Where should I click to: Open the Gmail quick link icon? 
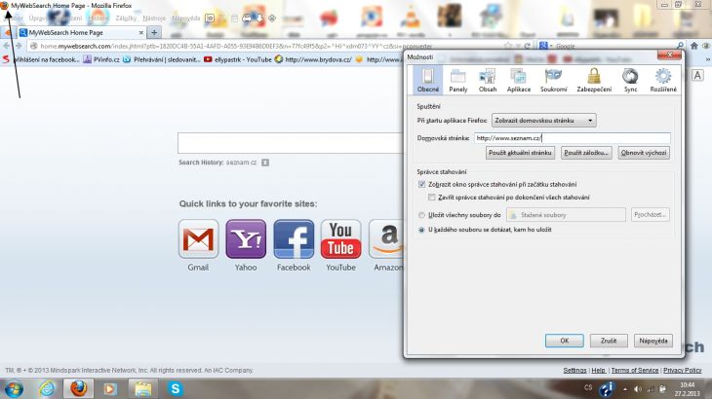click(198, 239)
